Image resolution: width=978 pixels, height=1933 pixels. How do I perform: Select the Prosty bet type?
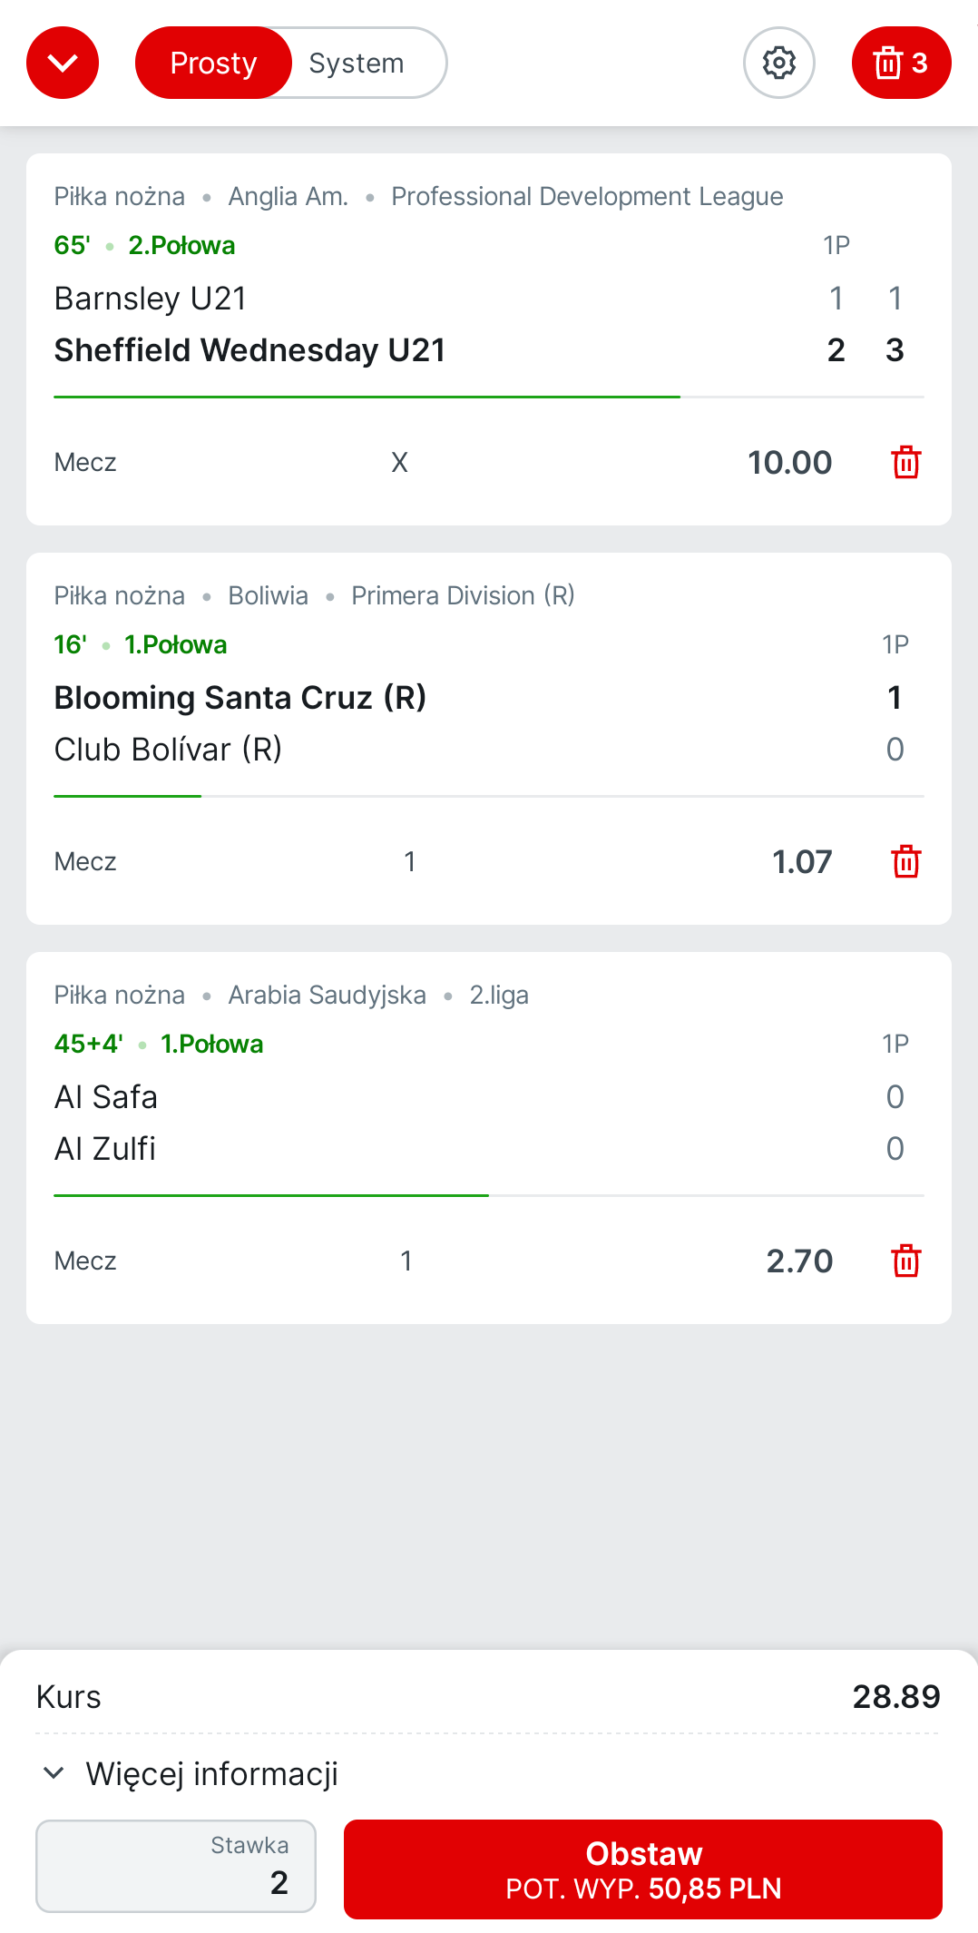point(213,63)
